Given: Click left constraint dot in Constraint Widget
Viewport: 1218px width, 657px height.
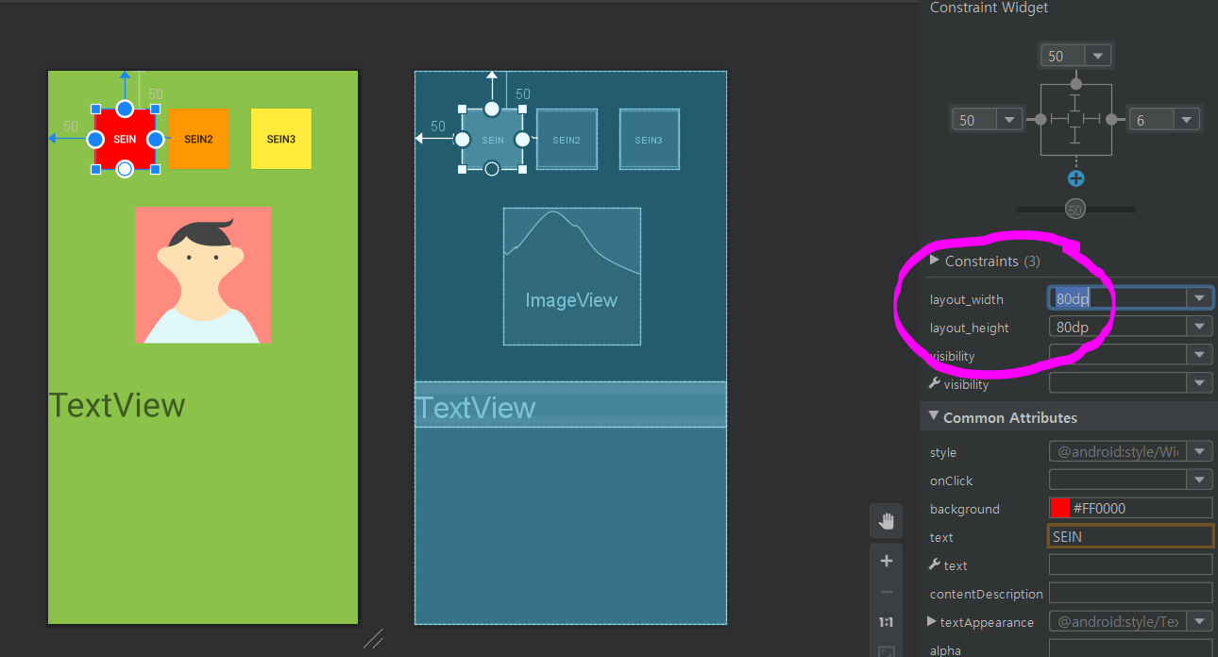Looking at the screenshot, I should coord(1040,120).
